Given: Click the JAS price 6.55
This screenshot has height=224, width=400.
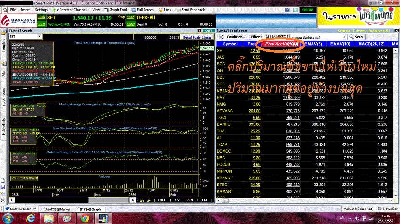Looking at the screenshot, I should pos(256,57).
